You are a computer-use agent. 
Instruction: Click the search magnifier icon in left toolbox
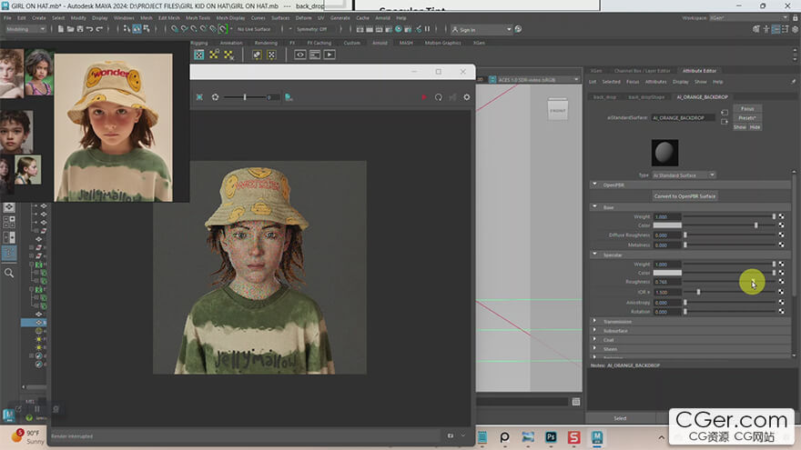coord(9,273)
